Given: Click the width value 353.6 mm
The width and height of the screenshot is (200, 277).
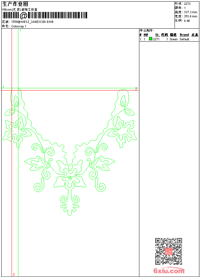Looking at the screenshot, I should coord(190,16).
